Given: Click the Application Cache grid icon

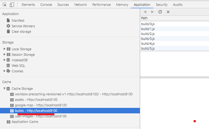Looking at the screenshot, I should coord(9,122).
